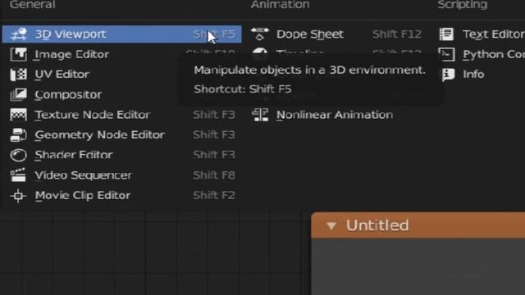Click the Nonlinear Animation icon
525x295 pixels.
pyautogui.click(x=260, y=115)
